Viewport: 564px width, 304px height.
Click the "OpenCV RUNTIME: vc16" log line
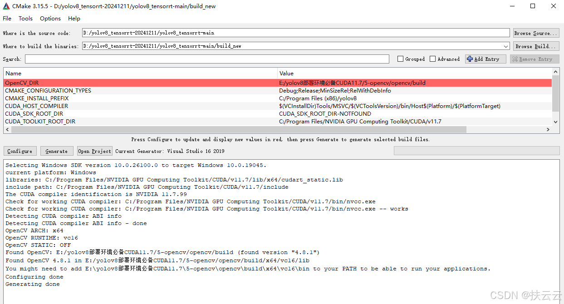click(42, 238)
